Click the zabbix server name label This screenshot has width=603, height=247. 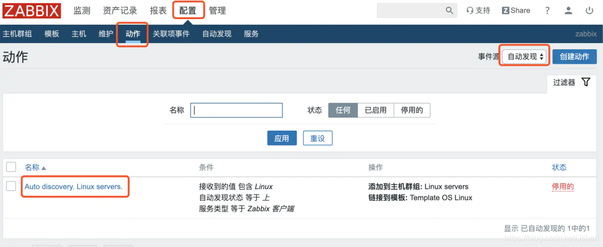586,34
